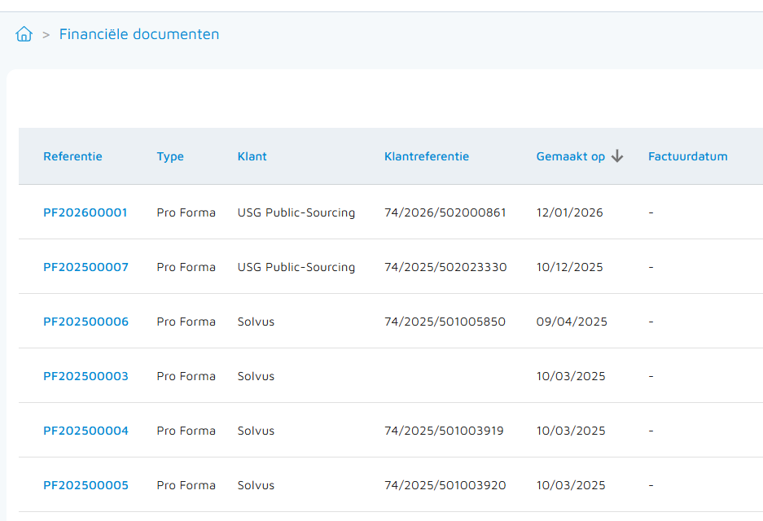The height and width of the screenshot is (521, 763).
Task: Open document PF202500007
Action: [x=86, y=267]
